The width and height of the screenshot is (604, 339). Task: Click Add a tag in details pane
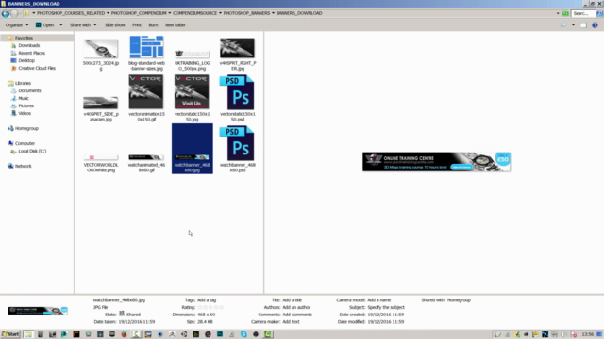click(x=207, y=300)
